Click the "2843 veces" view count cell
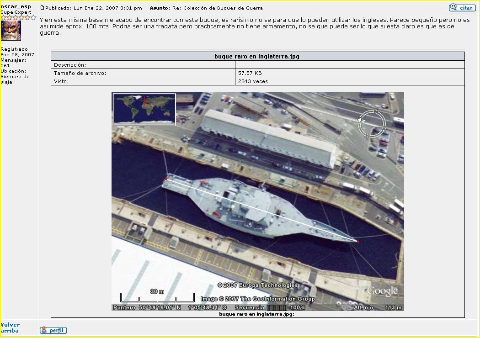 [x=253, y=81]
